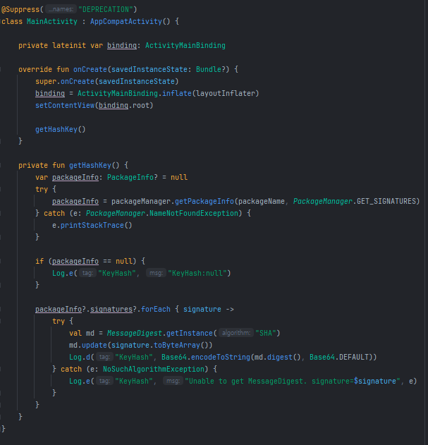Click the MainActivity class name
This screenshot has width=428, height=445.
coord(52,22)
